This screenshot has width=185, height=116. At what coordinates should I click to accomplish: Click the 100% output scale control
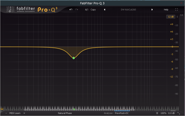tap(163, 113)
